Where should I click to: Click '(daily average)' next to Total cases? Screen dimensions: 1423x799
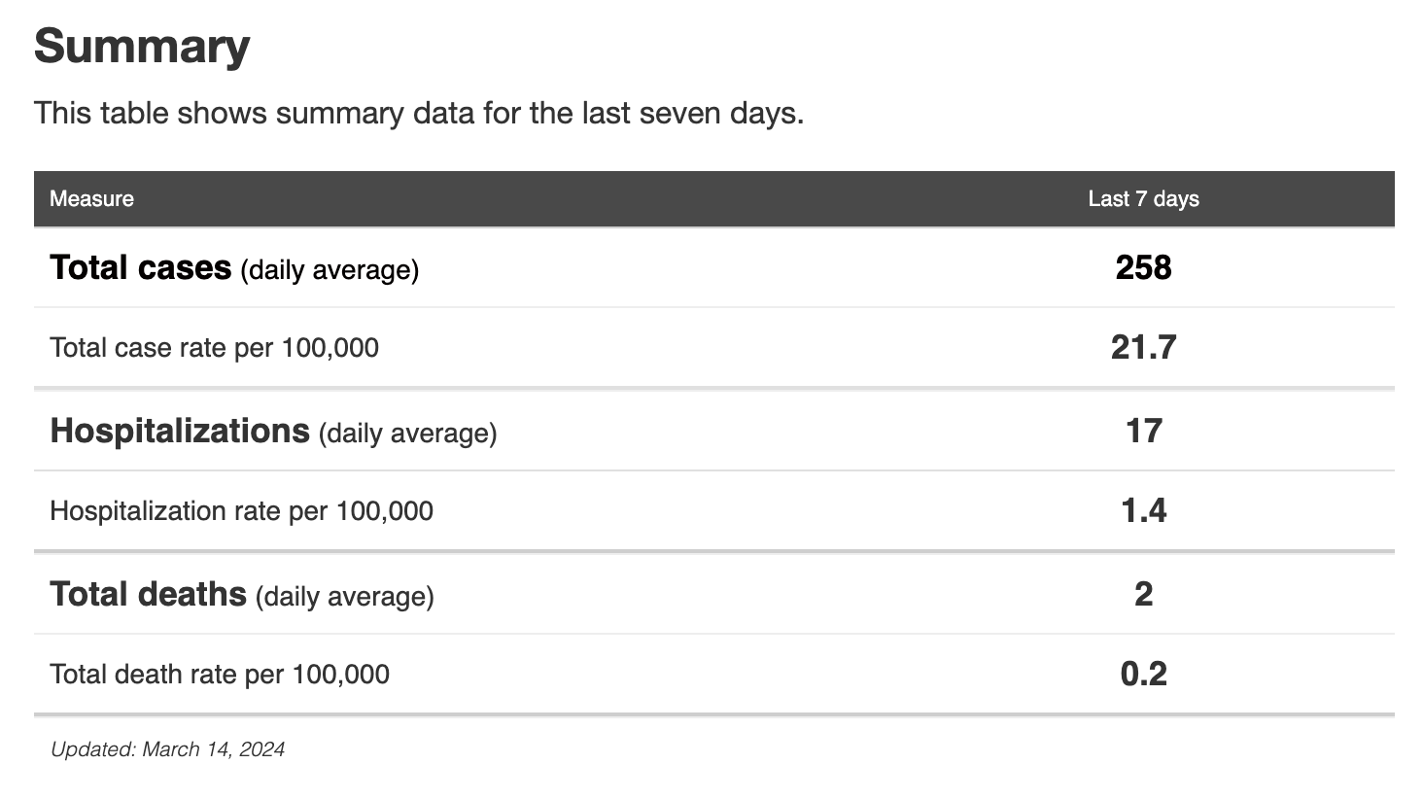(x=330, y=270)
